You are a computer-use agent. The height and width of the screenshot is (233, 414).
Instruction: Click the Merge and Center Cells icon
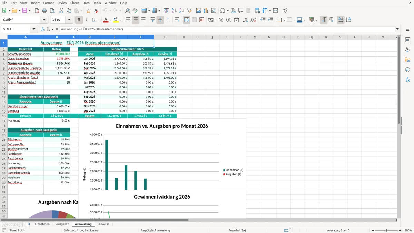tap(187, 20)
